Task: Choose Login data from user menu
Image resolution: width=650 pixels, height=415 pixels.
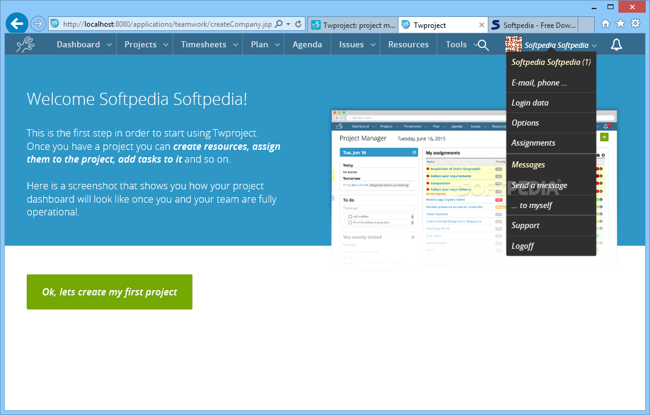Action: pos(551,103)
